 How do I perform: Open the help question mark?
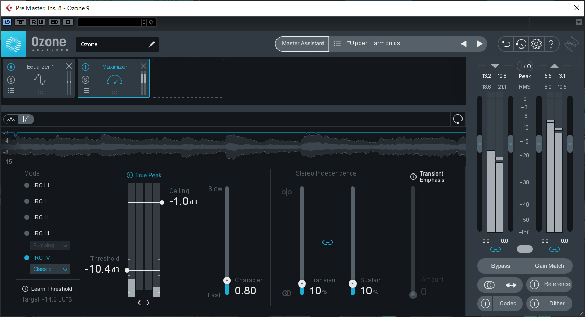(551, 44)
